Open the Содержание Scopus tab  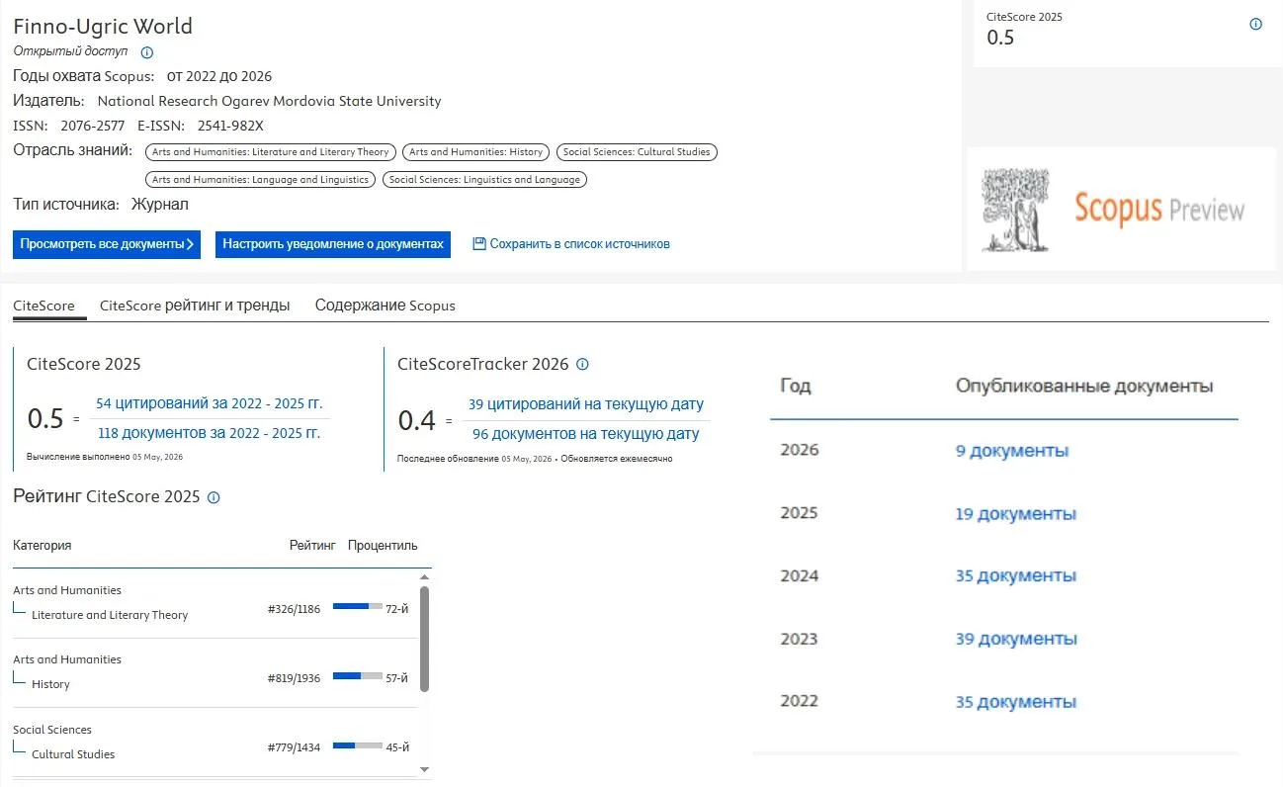385,306
